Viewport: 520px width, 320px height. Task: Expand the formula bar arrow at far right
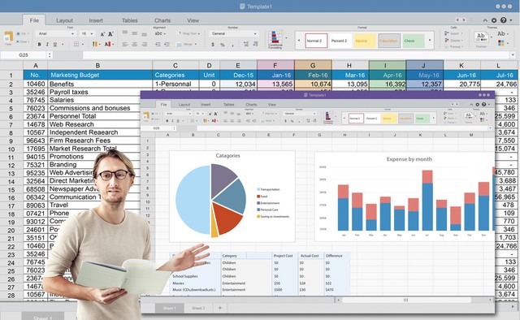click(513, 55)
